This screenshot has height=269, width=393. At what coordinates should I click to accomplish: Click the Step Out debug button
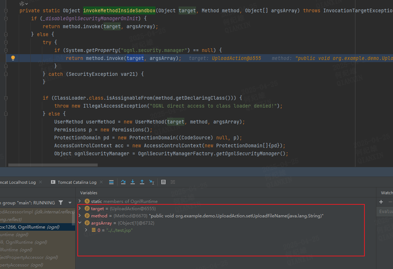(x=142, y=182)
